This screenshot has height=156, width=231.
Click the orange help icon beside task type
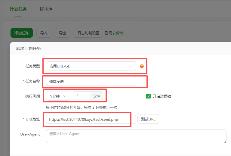coord(142,66)
